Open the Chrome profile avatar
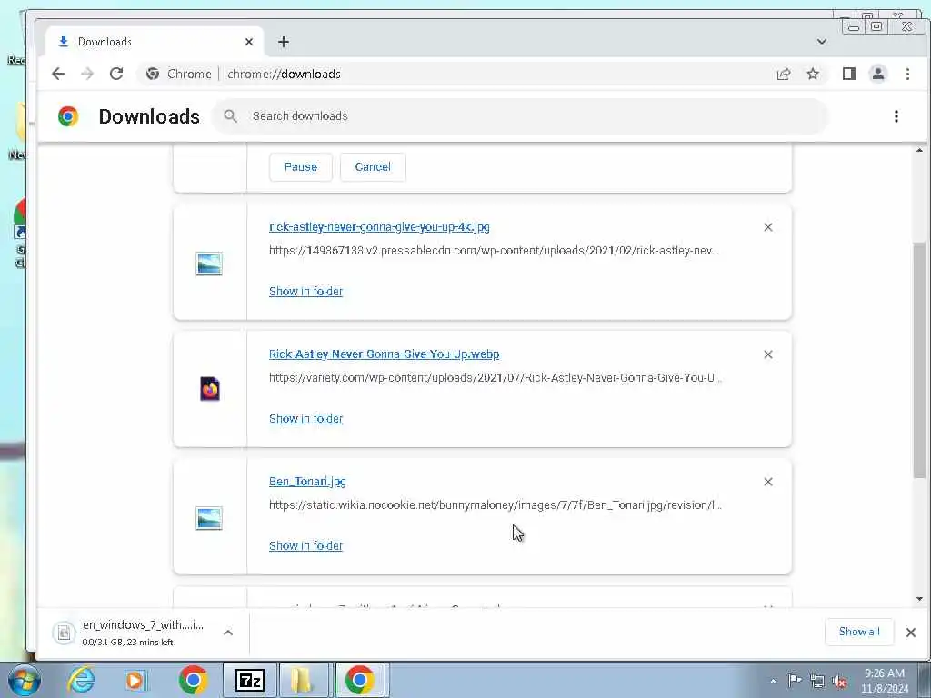The height and width of the screenshot is (698, 931). point(877,74)
